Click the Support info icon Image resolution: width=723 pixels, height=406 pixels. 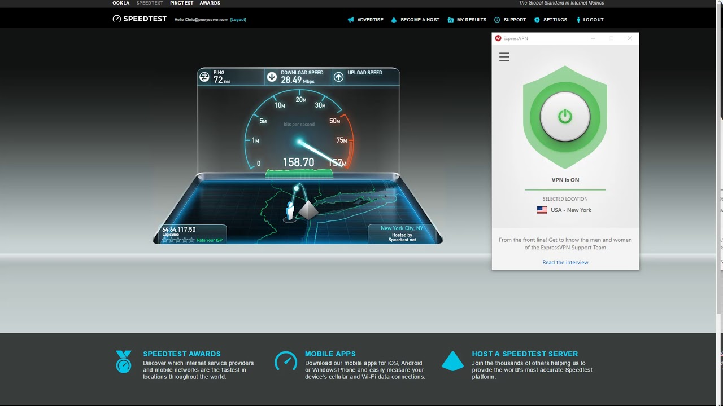[x=497, y=20]
